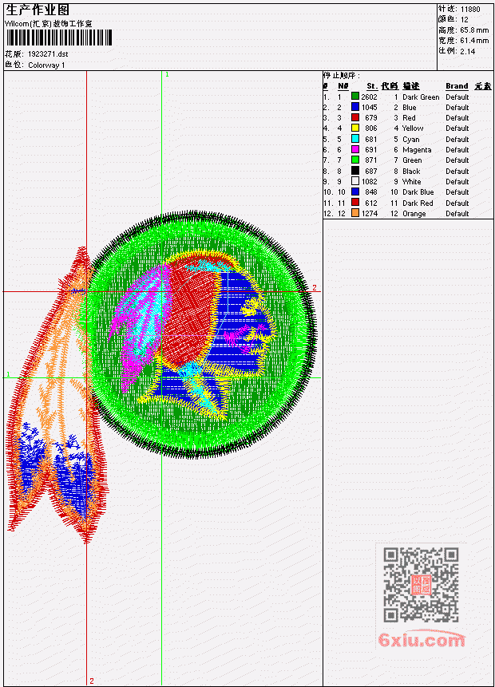The width and height of the screenshot is (495, 687).
Task: Click stitch count 1045 in row 2
Action: click(369, 108)
